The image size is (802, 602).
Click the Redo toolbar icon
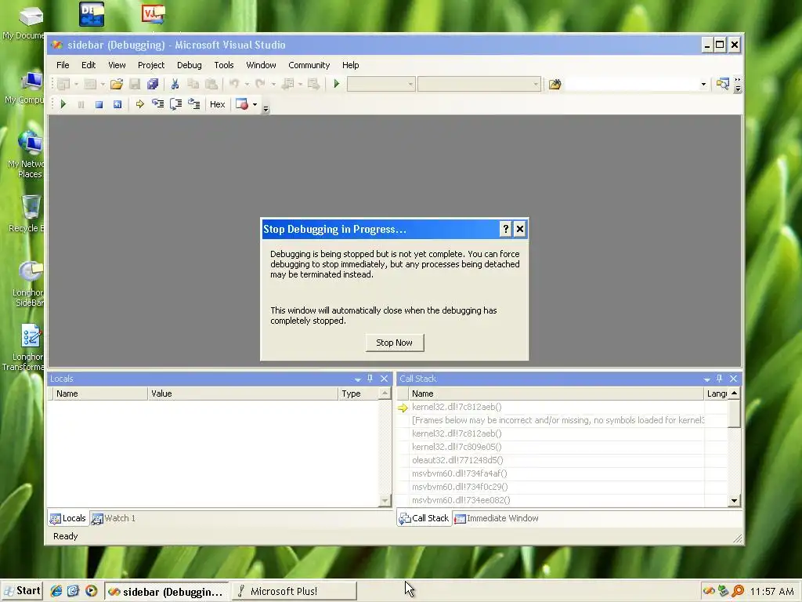[x=260, y=84]
